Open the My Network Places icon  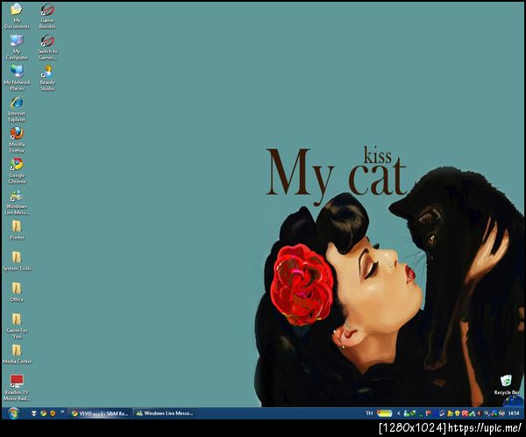(x=17, y=78)
